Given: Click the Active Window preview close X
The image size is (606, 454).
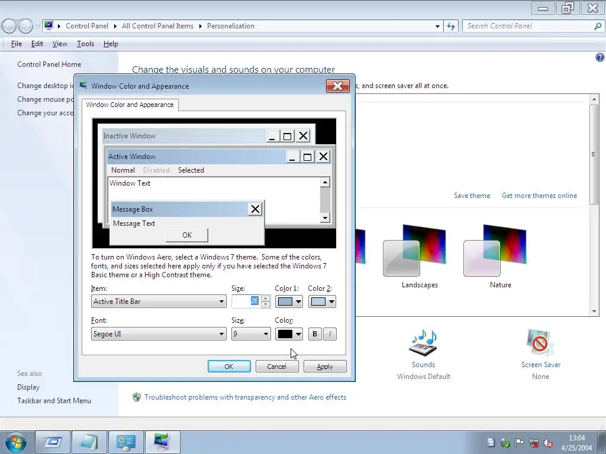Looking at the screenshot, I should pos(323,156).
